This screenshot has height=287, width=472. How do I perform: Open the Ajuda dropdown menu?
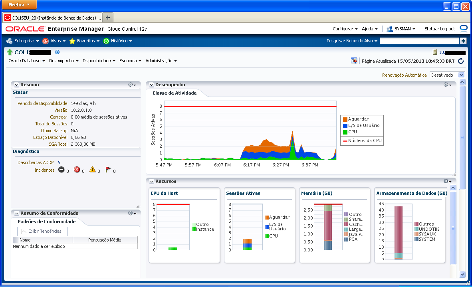click(x=370, y=29)
